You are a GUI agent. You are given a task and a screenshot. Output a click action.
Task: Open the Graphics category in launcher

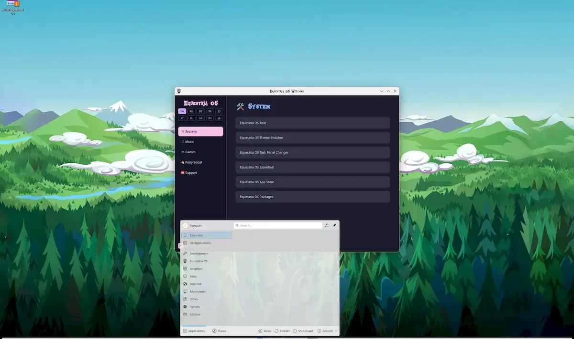point(207,269)
